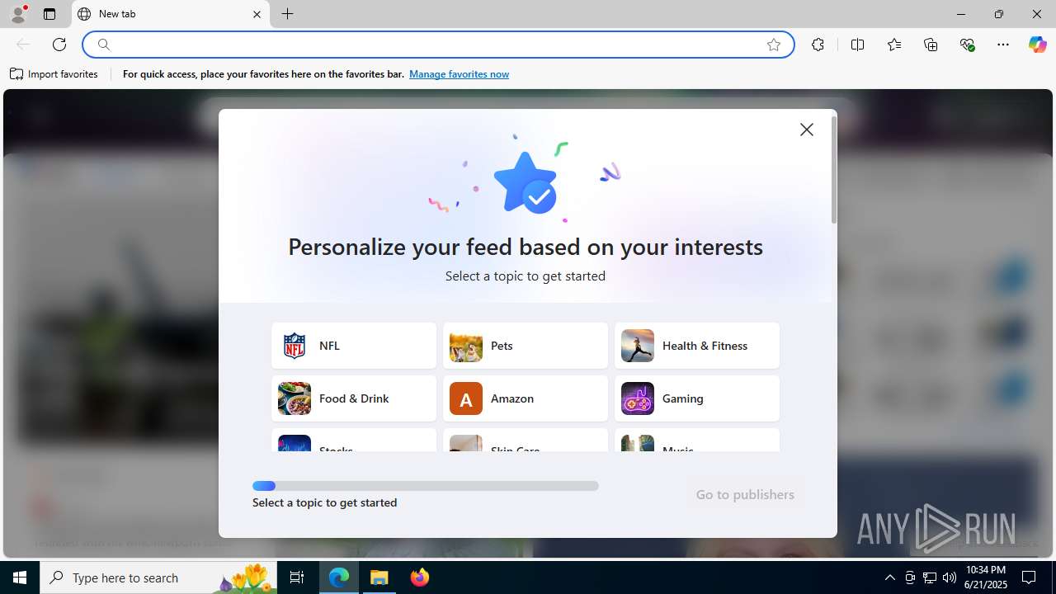Open Browser essentials icon
The width and height of the screenshot is (1056, 594).
pyautogui.click(x=967, y=45)
